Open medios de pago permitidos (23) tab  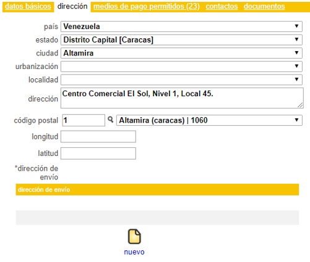pos(147,6)
